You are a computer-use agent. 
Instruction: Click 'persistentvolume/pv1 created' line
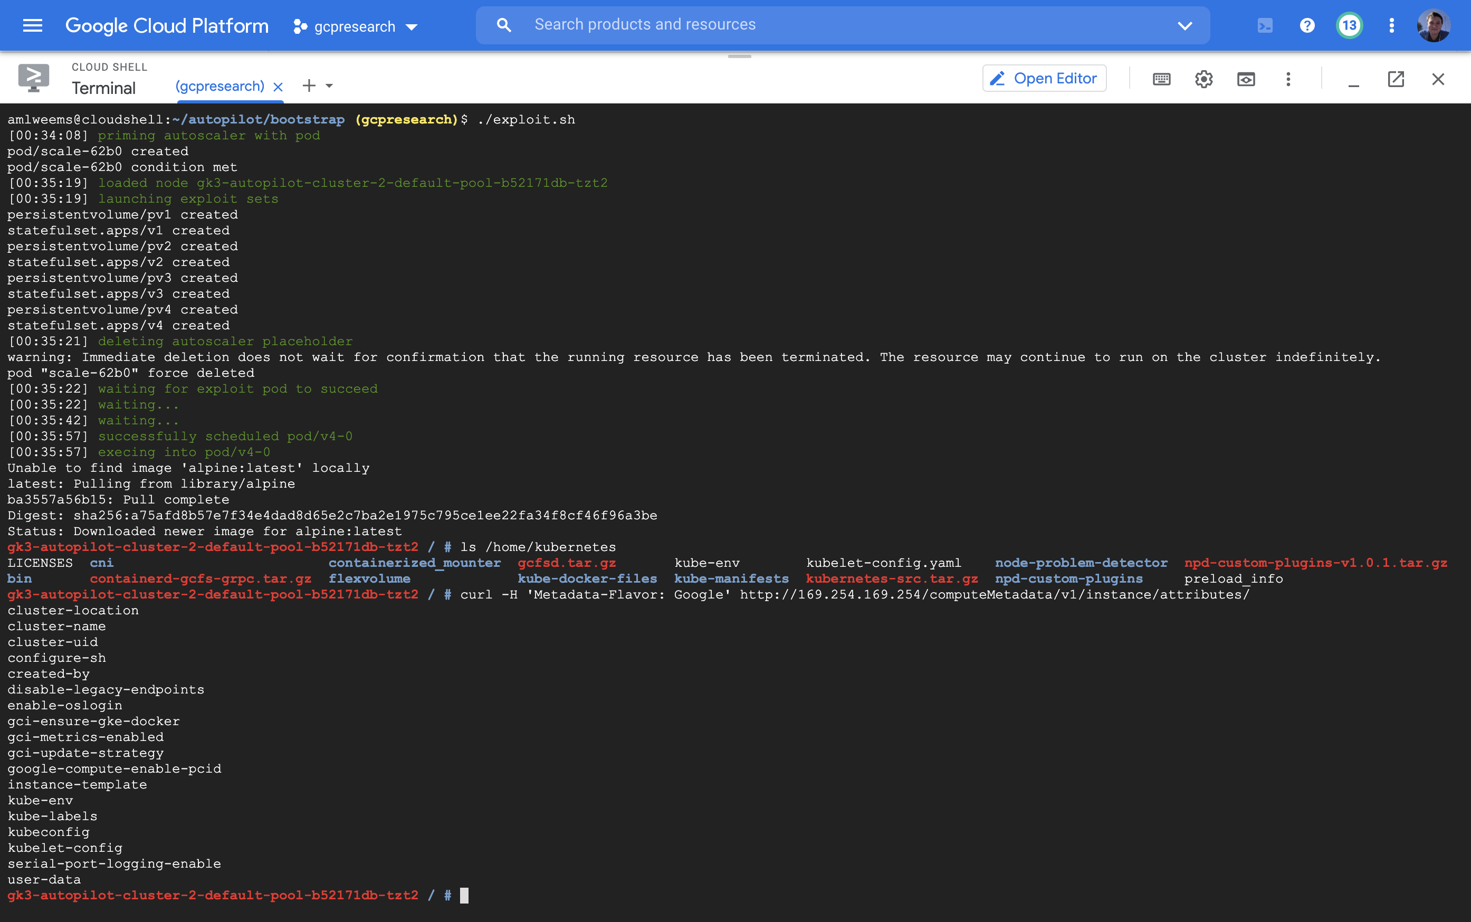122,215
